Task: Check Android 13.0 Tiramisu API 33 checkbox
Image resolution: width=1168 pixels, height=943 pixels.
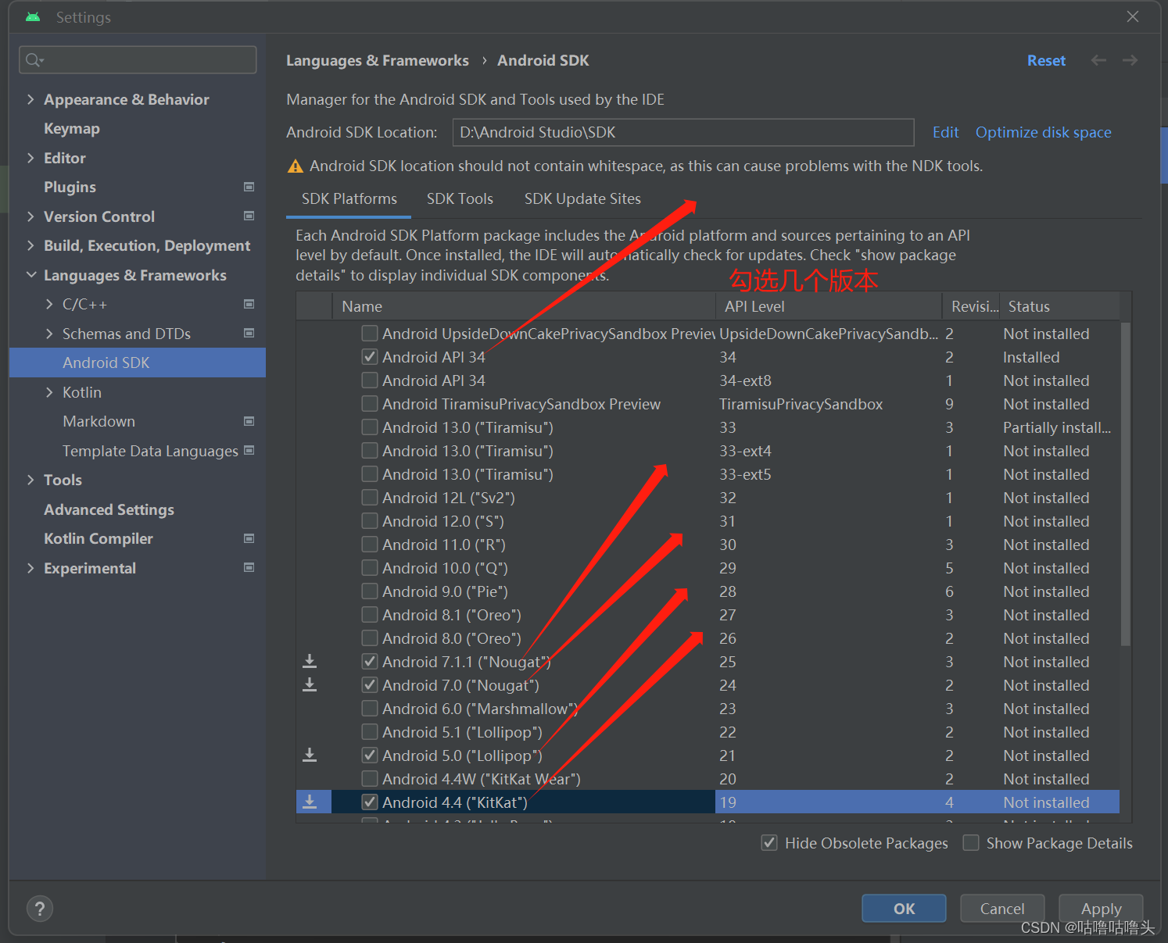Action: [370, 427]
